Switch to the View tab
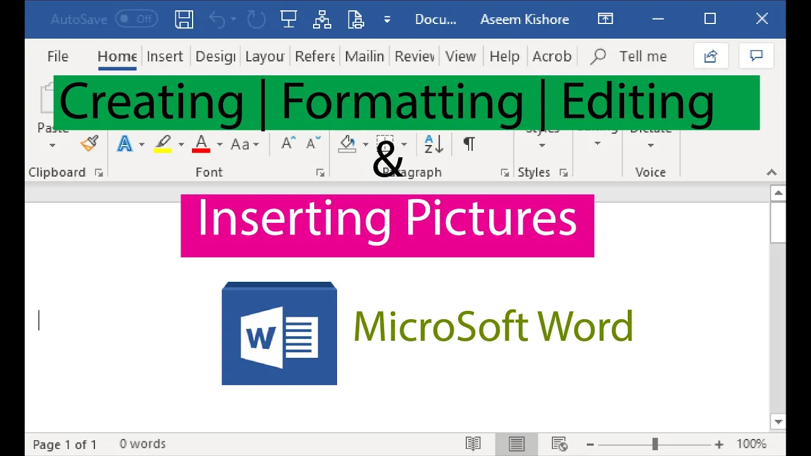Viewport: 811px width, 456px height. click(x=461, y=56)
